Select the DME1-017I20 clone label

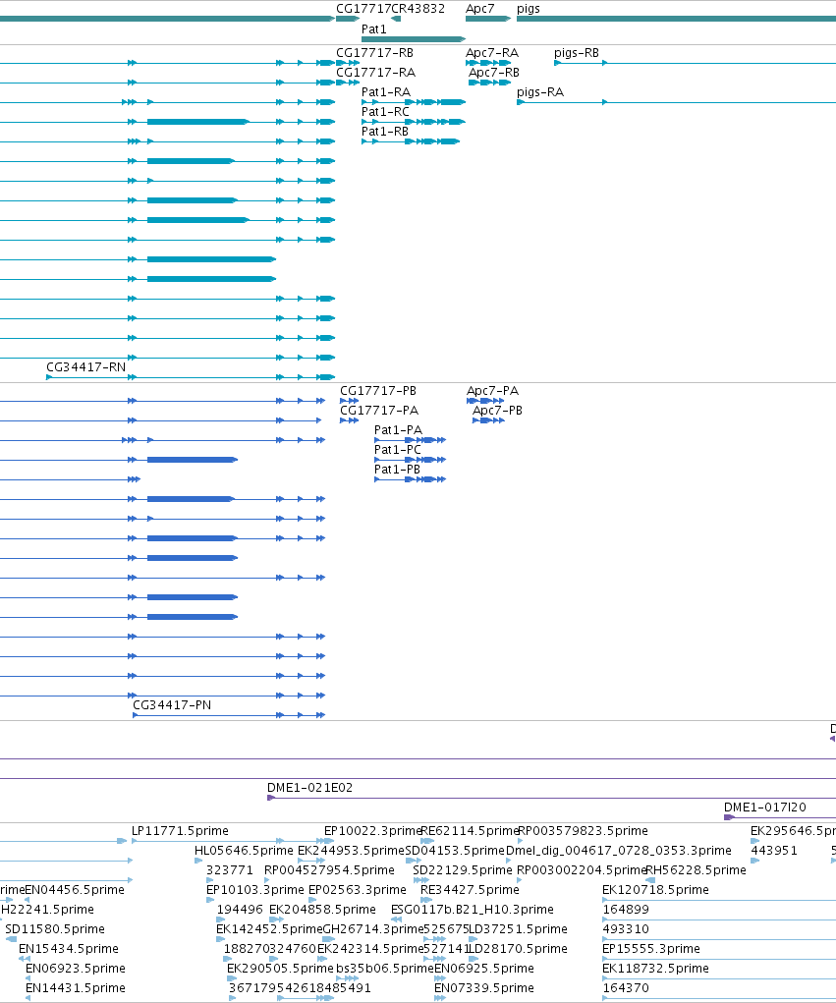coord(765,808)
